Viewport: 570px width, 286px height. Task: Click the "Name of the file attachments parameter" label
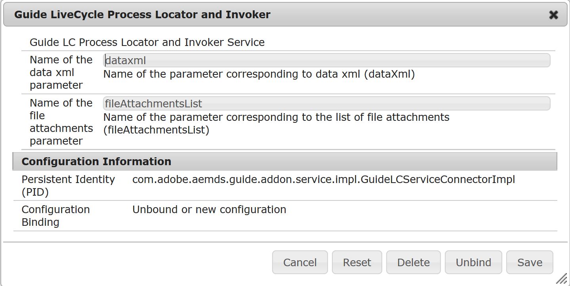tap(61, 122)
